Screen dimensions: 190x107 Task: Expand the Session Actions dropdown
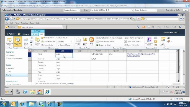72,10
